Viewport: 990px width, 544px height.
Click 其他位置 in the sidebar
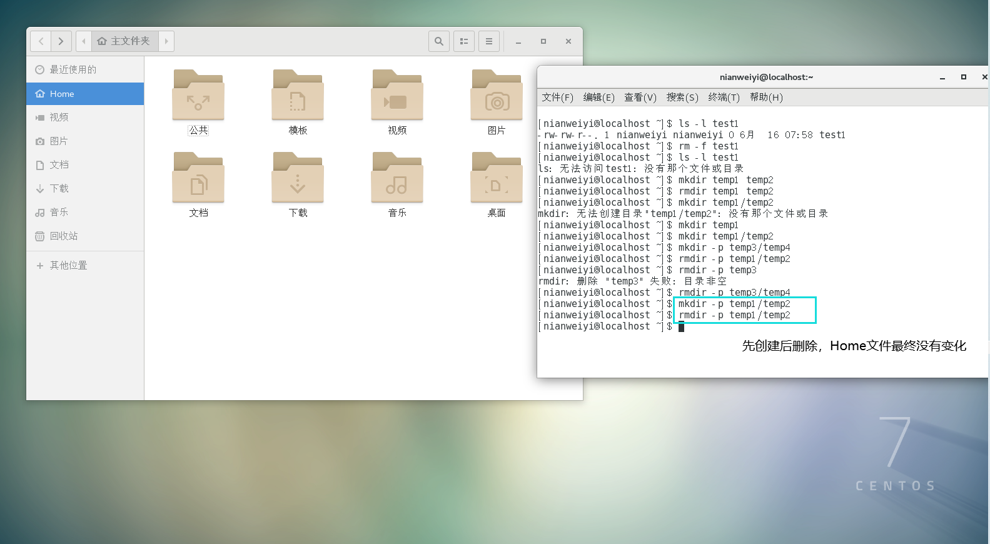pos(85,265)
